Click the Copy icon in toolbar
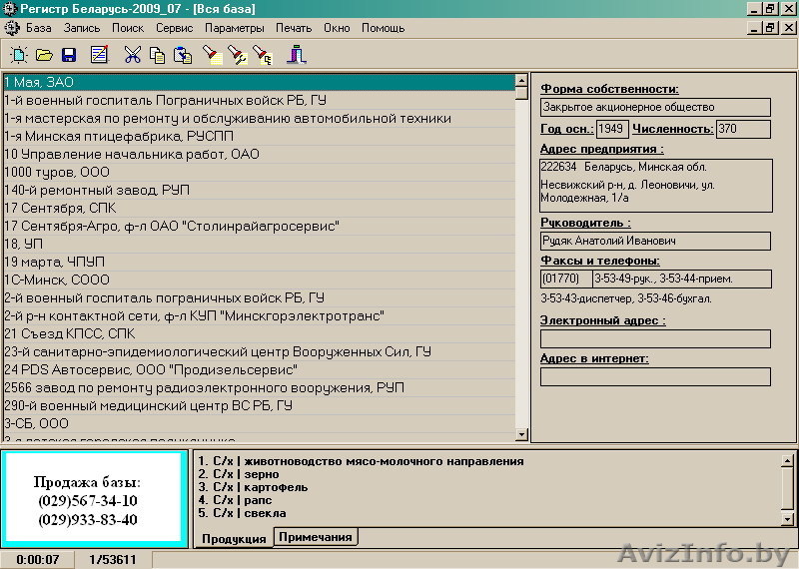Image resolution: width=799 pixels, height=569 pixels. [157, 55]
